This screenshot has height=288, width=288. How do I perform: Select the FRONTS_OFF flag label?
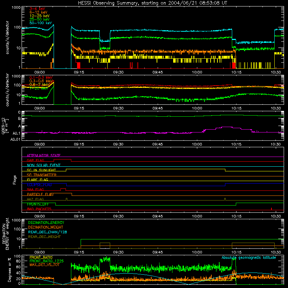[38, 204]
